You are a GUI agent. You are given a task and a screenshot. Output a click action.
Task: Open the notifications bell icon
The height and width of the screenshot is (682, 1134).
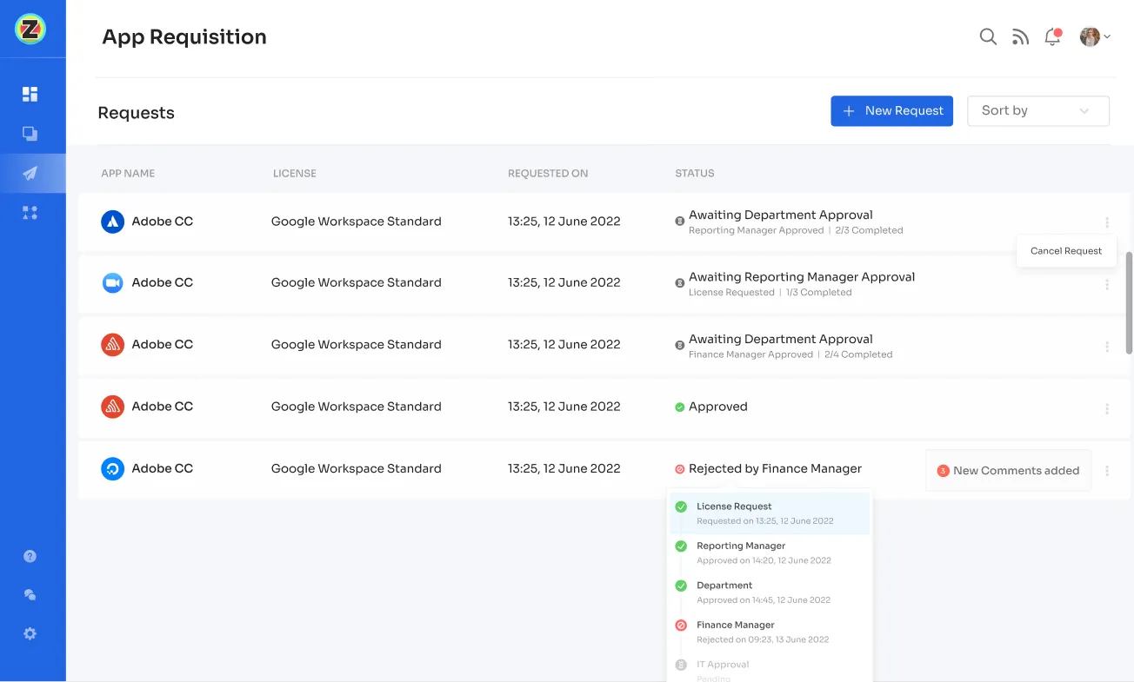1052,36
